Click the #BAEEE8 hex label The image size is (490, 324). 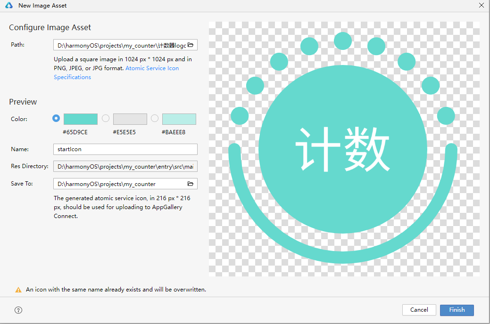point(174,132)
